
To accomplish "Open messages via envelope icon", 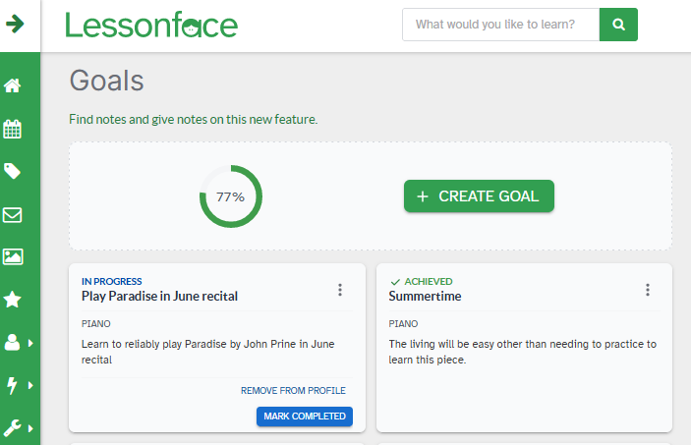I will pos(14,214).
